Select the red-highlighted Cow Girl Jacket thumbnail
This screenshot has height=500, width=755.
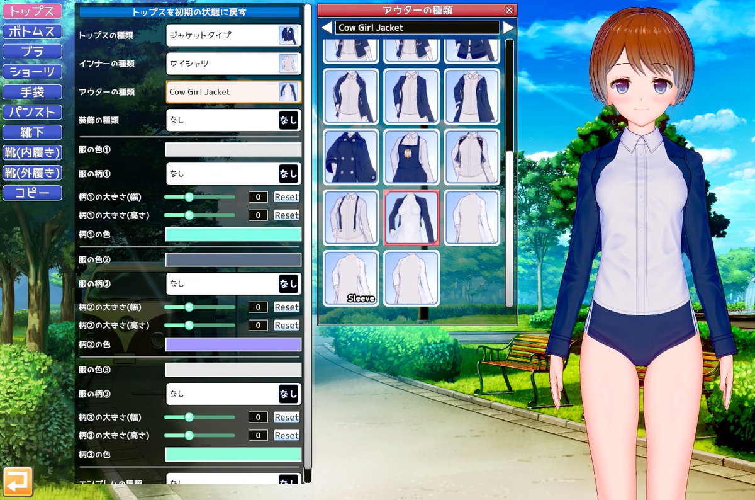point(411,217)
